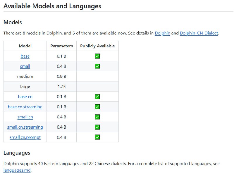
Task: Click 0.1 B in base.cn.streaming row
Action: click(61, 107)
